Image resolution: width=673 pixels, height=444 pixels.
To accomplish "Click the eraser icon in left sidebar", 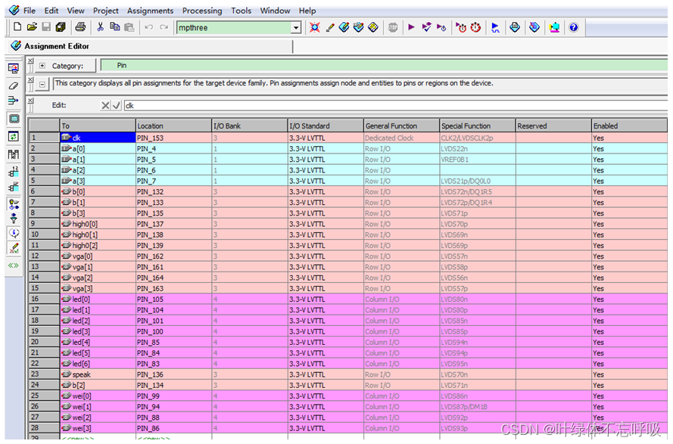I will [14, 85].
